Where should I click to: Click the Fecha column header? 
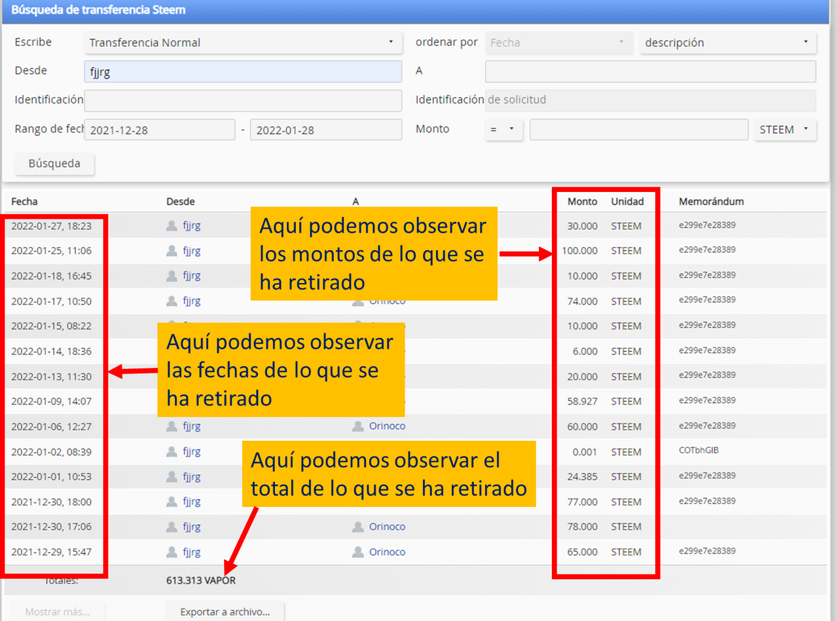click(24, 201)
